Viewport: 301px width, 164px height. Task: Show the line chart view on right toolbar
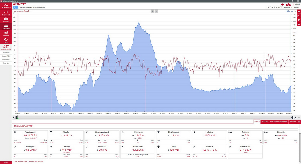click(299, 16)
